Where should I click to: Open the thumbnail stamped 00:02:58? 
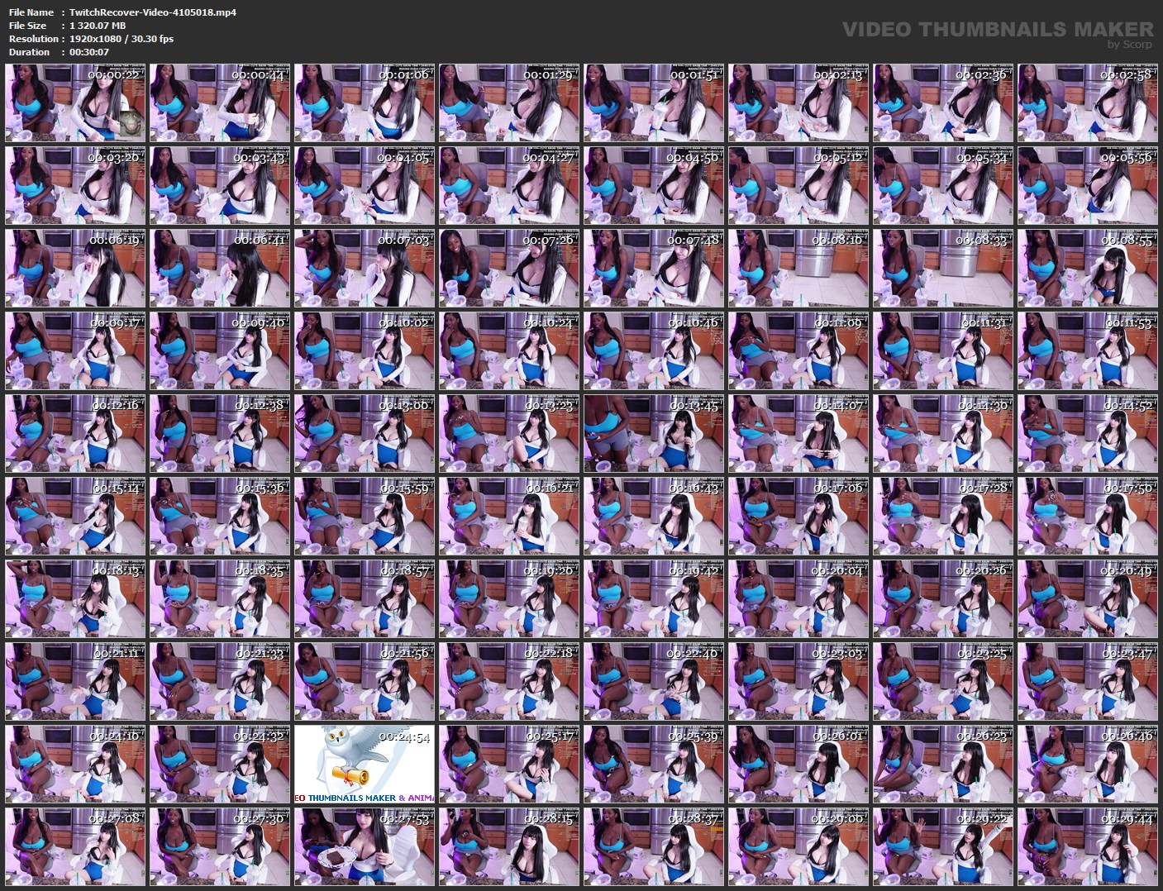click(x=1088, y=102)
